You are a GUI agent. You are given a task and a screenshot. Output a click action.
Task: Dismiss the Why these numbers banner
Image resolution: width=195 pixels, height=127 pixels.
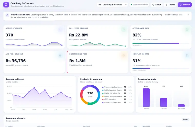tap(188, 15)
